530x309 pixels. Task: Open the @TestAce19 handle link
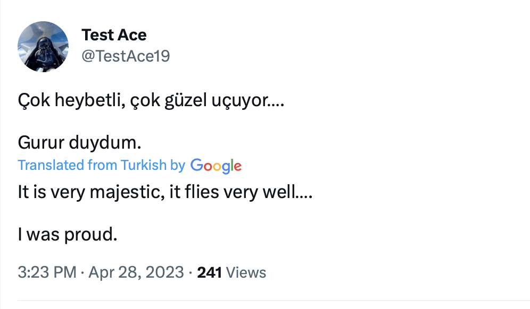126,56
